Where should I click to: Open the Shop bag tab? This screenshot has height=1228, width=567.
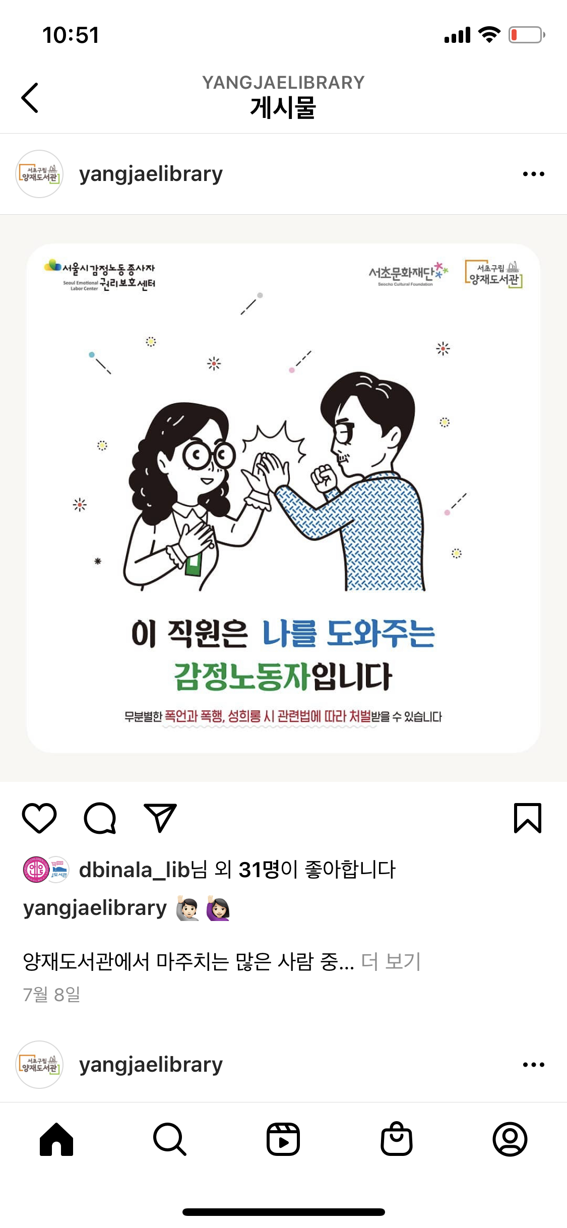[x=397, y=1139]
